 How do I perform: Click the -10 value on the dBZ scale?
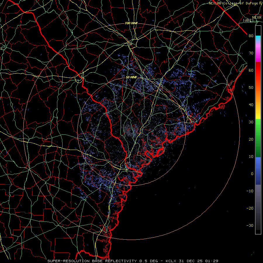coord(250,191)
